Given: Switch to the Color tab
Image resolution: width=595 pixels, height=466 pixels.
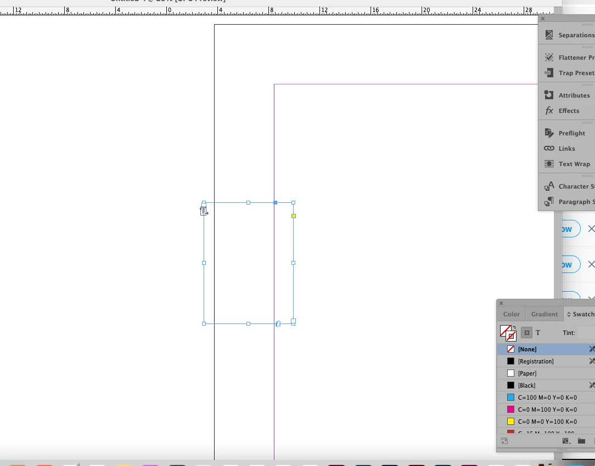Looking at the screenshot, I should coord(511,314).
